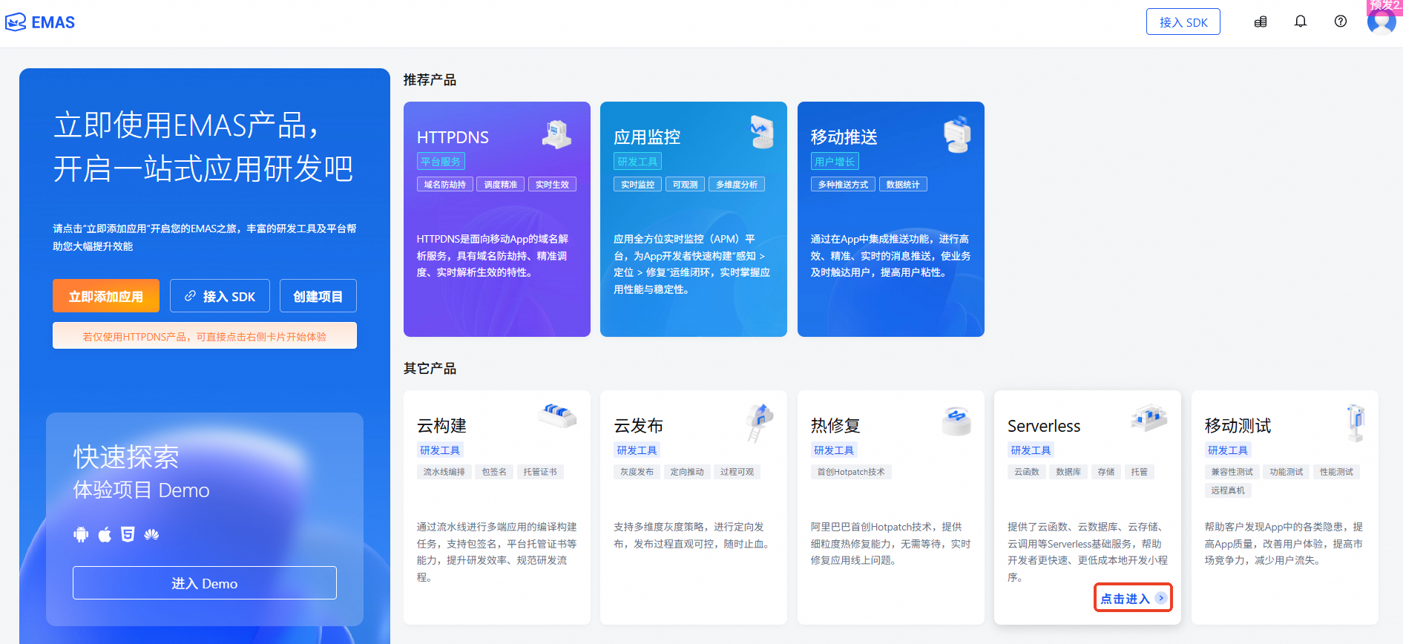Click the 兼容性测试 tag
Image resolution: width=1403 pixels, height=644 pixels.
[x=1232, y=472]
